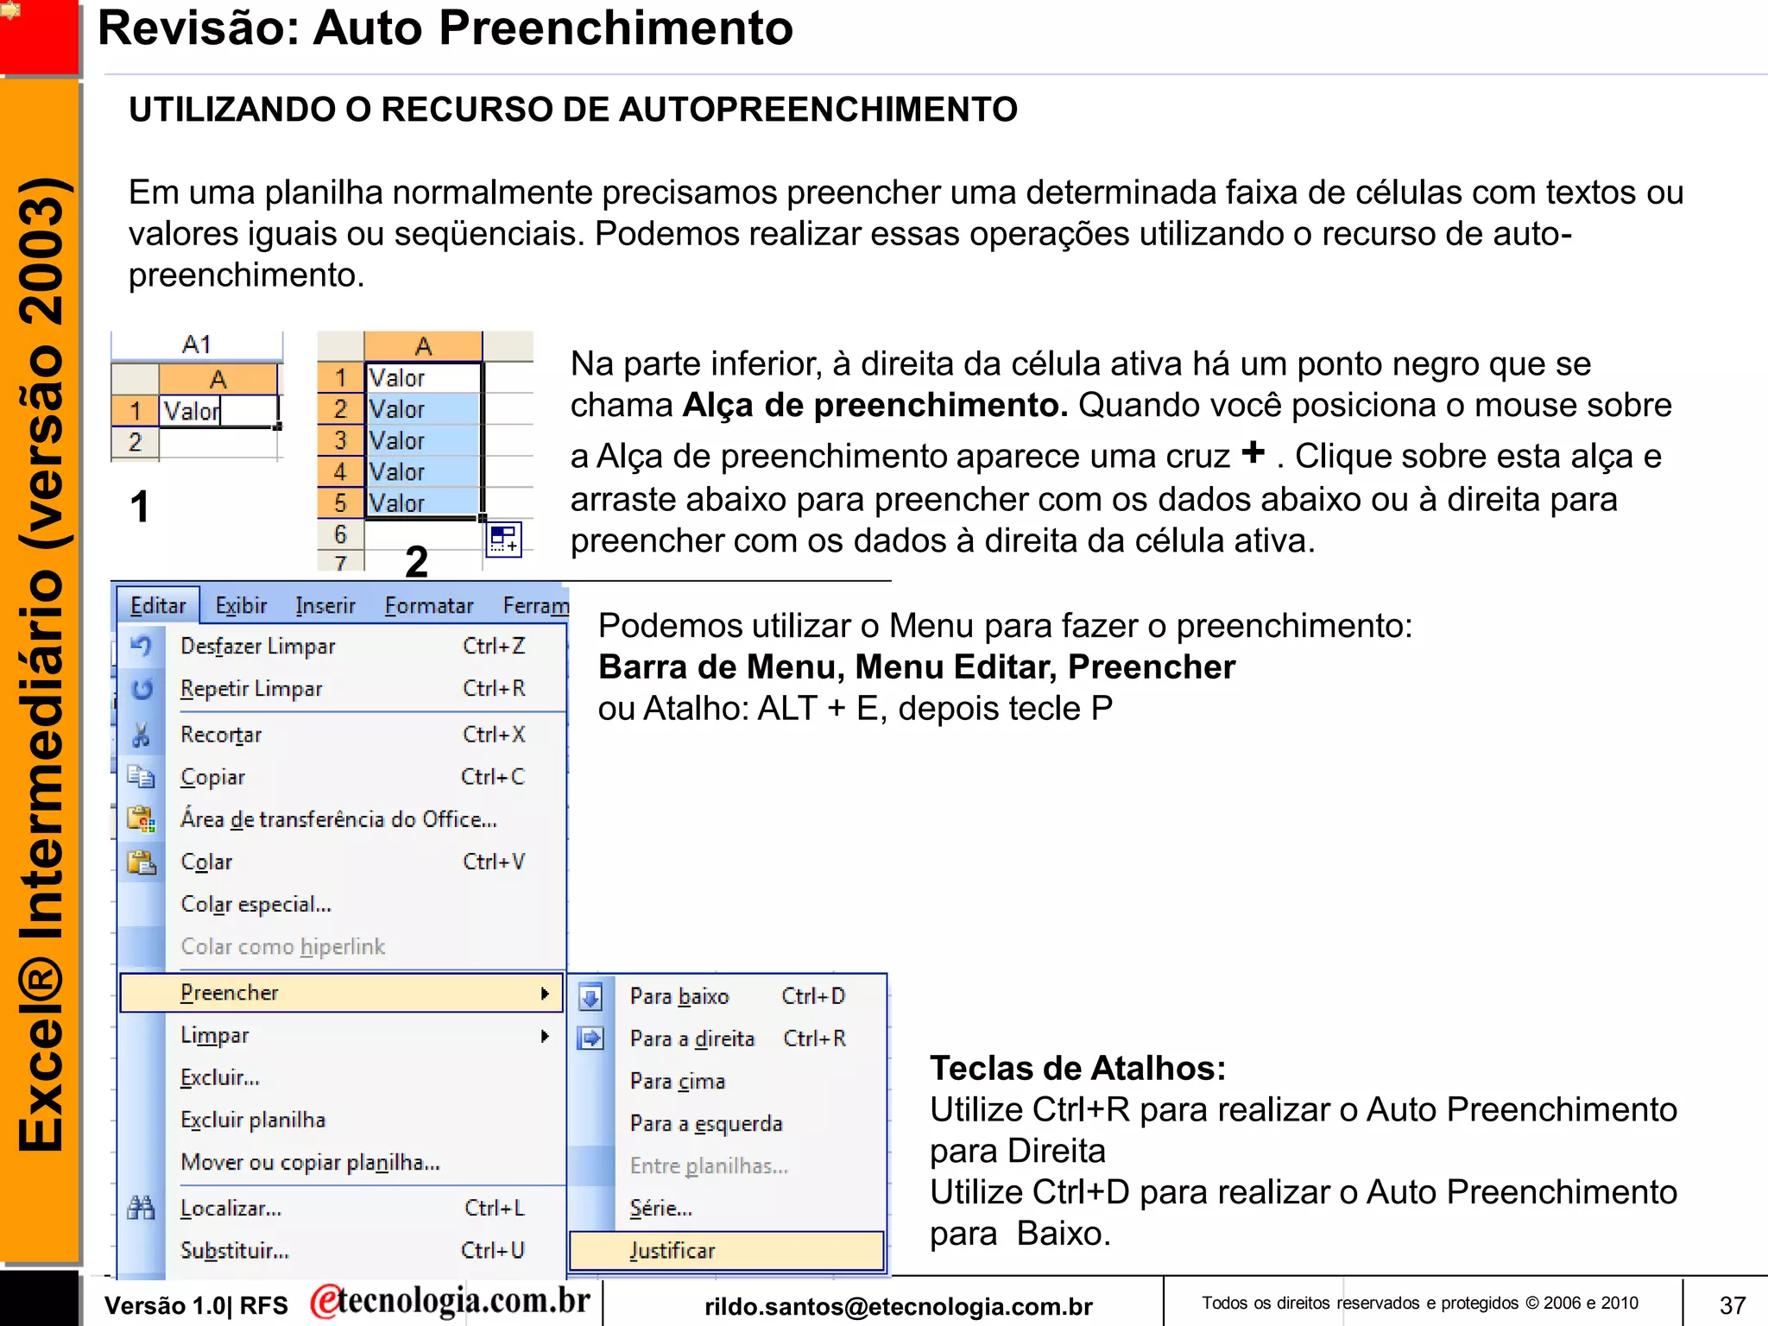Click slide page number 37
This screenshot has width=1768, height=1326.
(1732, 1305)
